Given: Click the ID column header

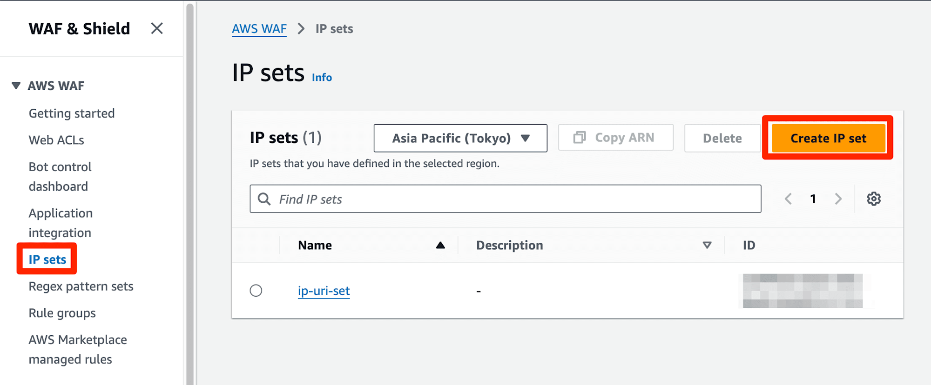Looking at the screenshot, I should pyautogui.click(x=749, y=245).
